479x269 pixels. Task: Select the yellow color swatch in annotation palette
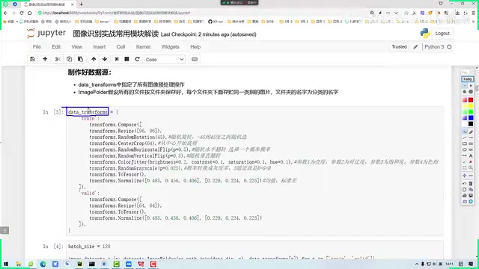tap(471, 106)
